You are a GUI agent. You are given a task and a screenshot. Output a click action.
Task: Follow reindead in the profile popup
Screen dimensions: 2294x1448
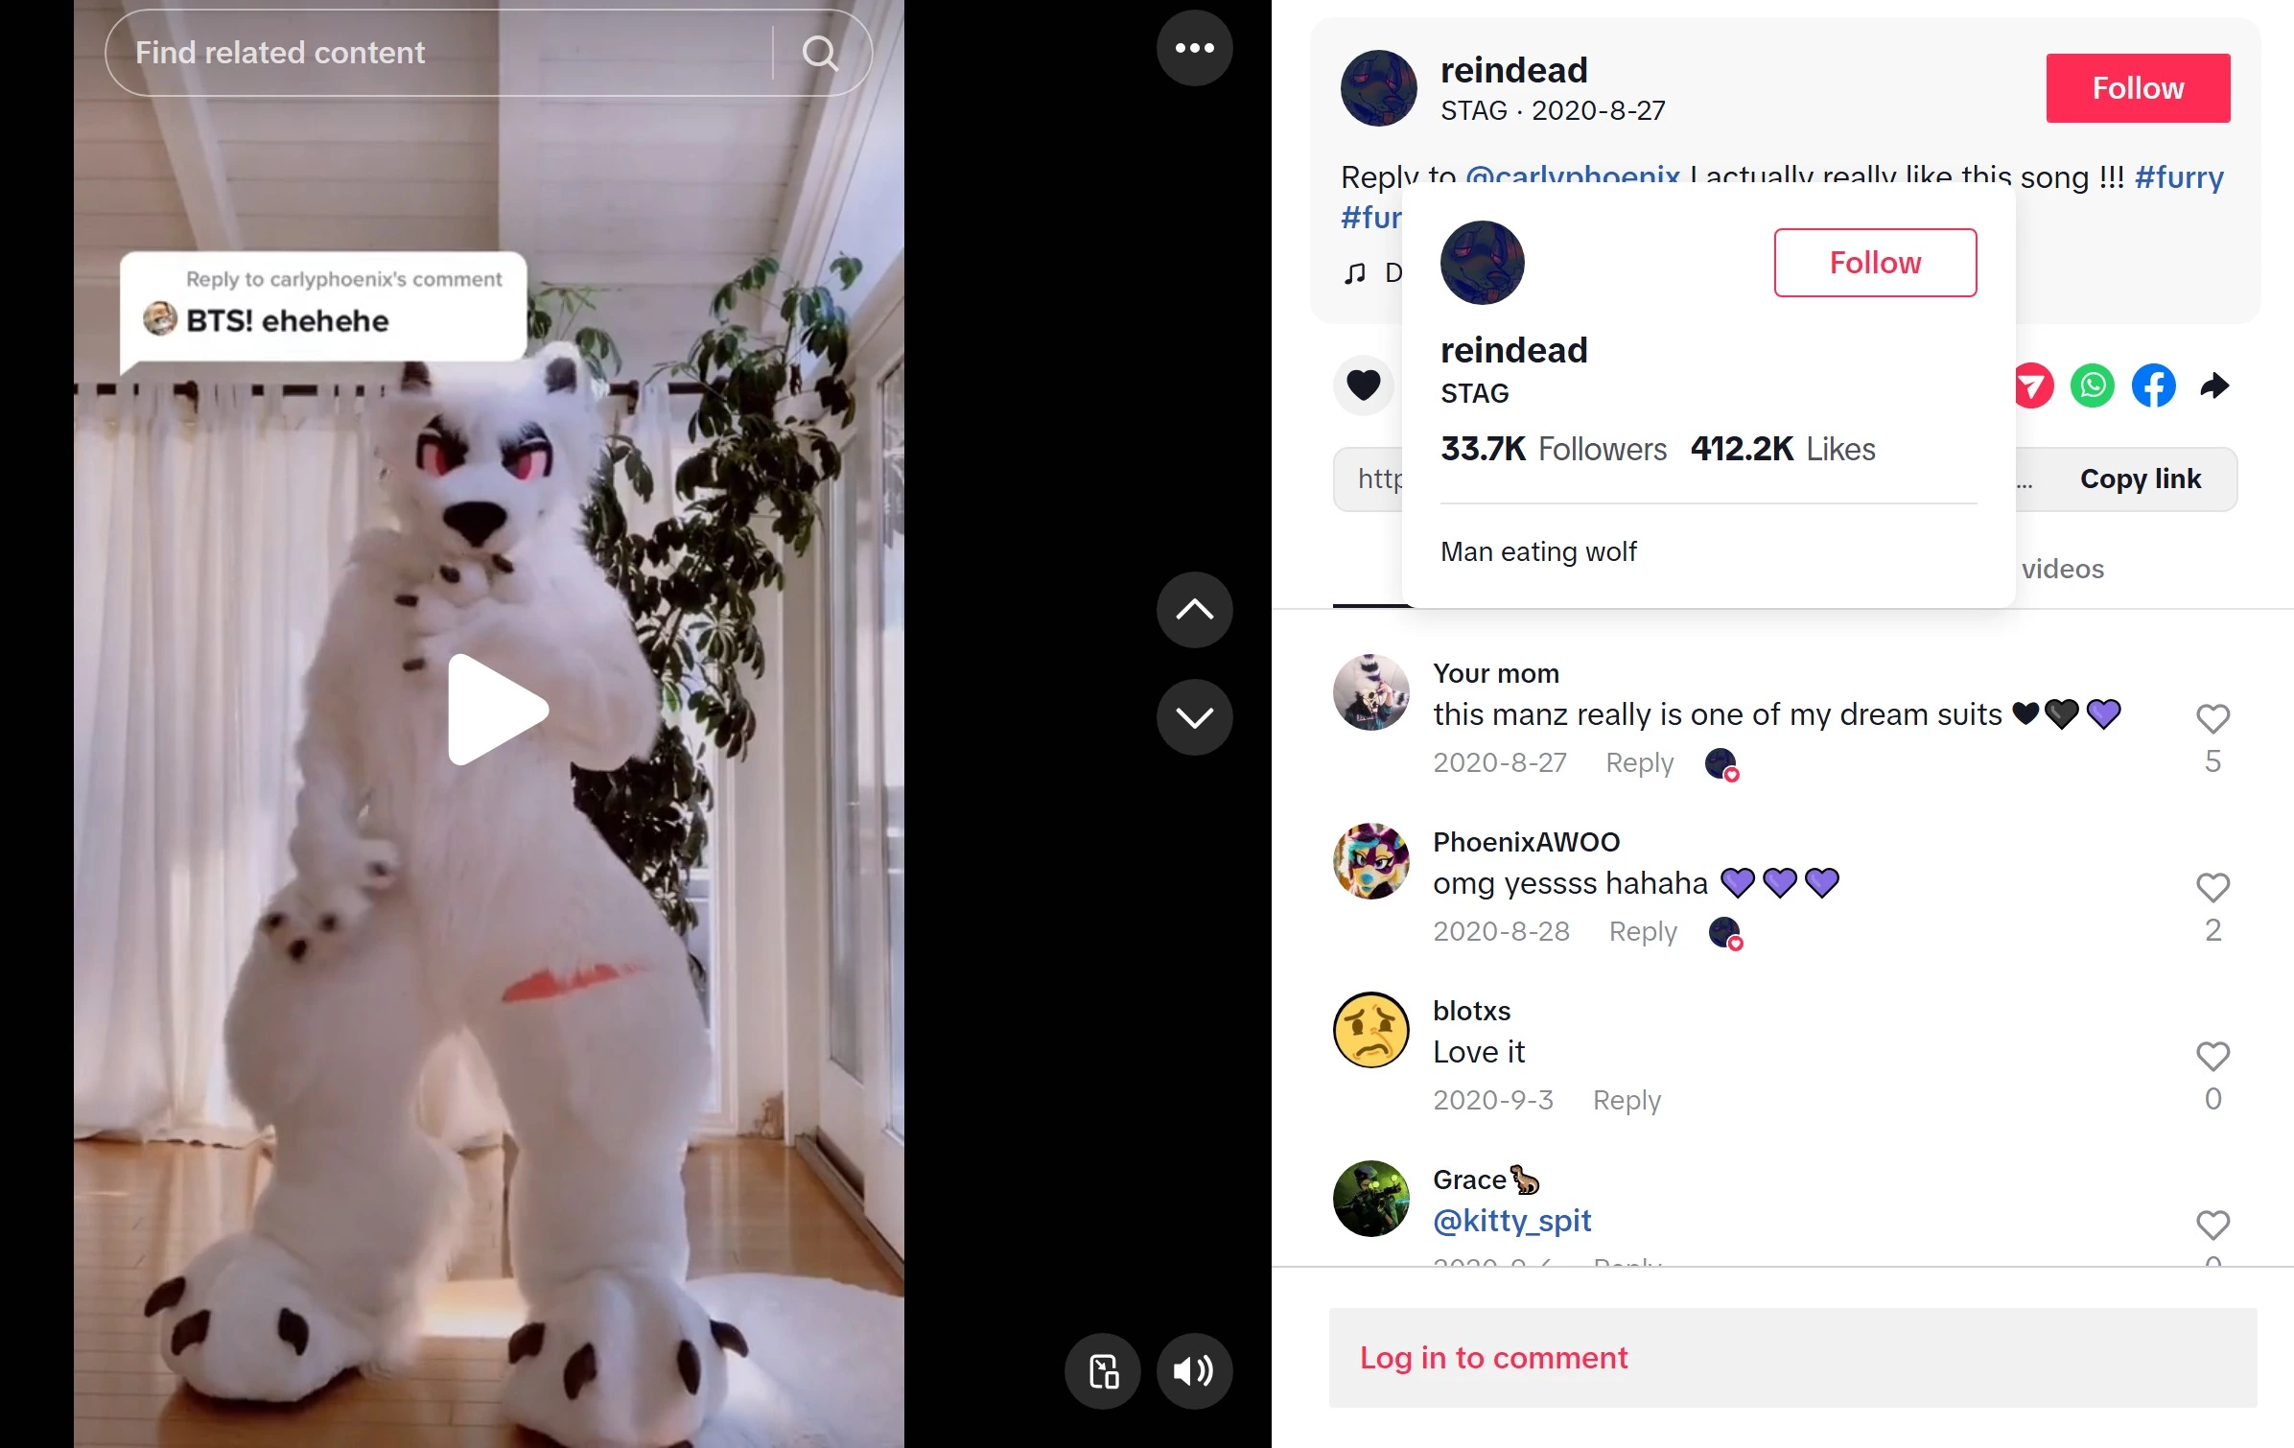click(x=1875, y=263)
